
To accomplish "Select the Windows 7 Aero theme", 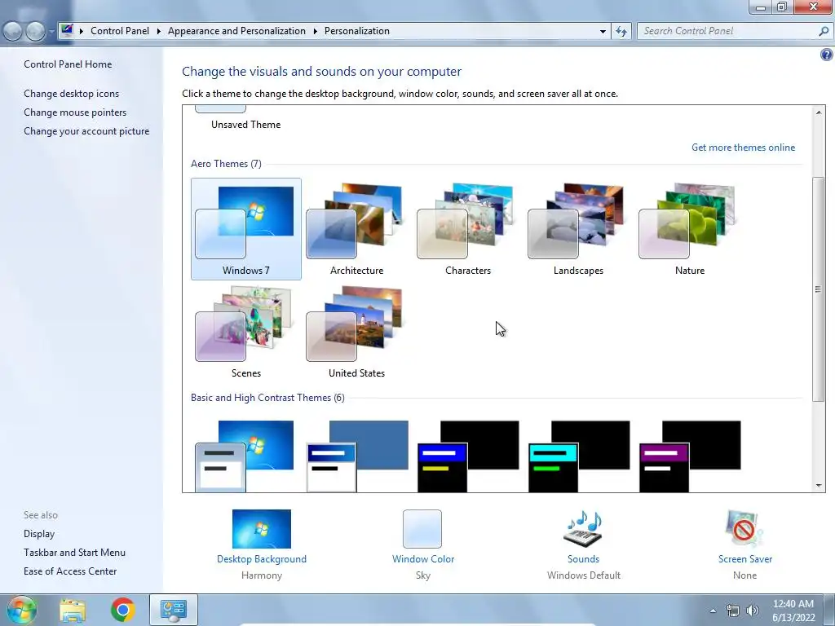I will point(246,229).
